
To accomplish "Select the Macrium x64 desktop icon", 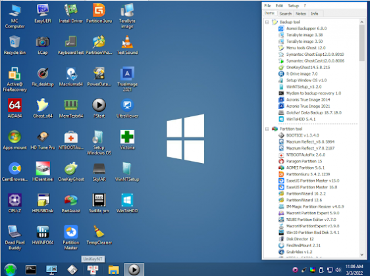I will [x=71, y=76].
